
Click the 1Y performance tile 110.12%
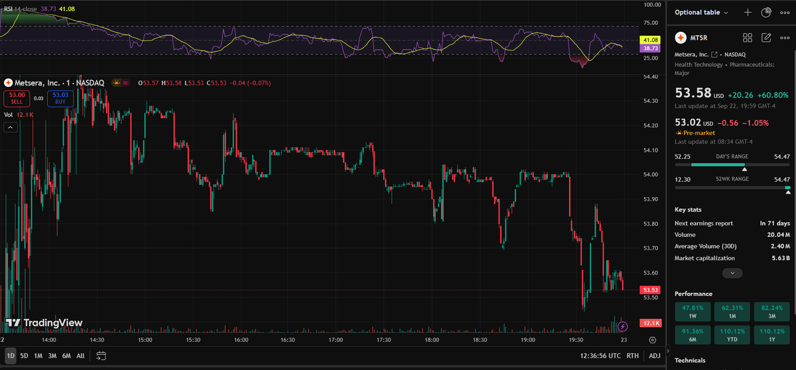tap(772, 334)
